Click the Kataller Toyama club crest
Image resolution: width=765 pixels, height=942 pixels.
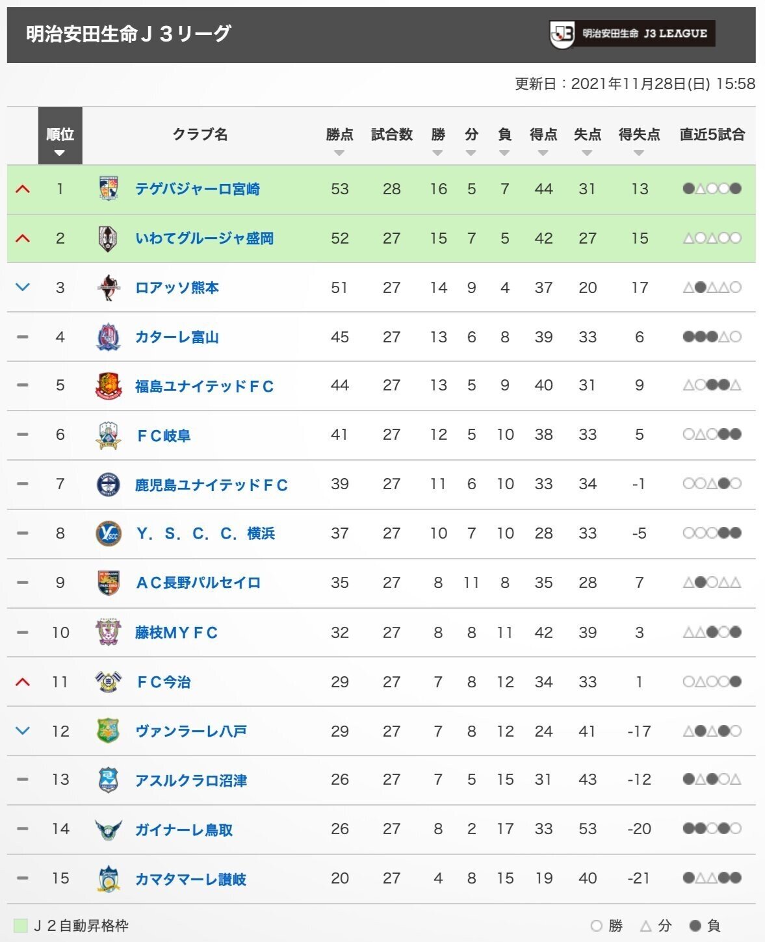109,337
